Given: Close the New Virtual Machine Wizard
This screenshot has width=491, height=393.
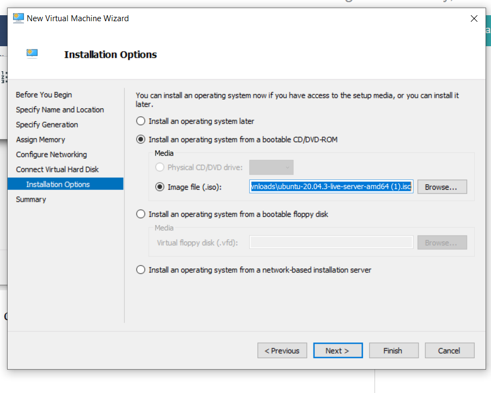Looking at the screenshot, I should click(474, 18).
